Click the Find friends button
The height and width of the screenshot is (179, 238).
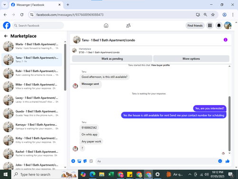(195, 25)
